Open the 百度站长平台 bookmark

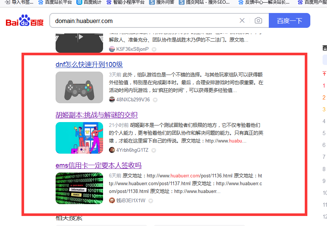(x=55, y=2)
